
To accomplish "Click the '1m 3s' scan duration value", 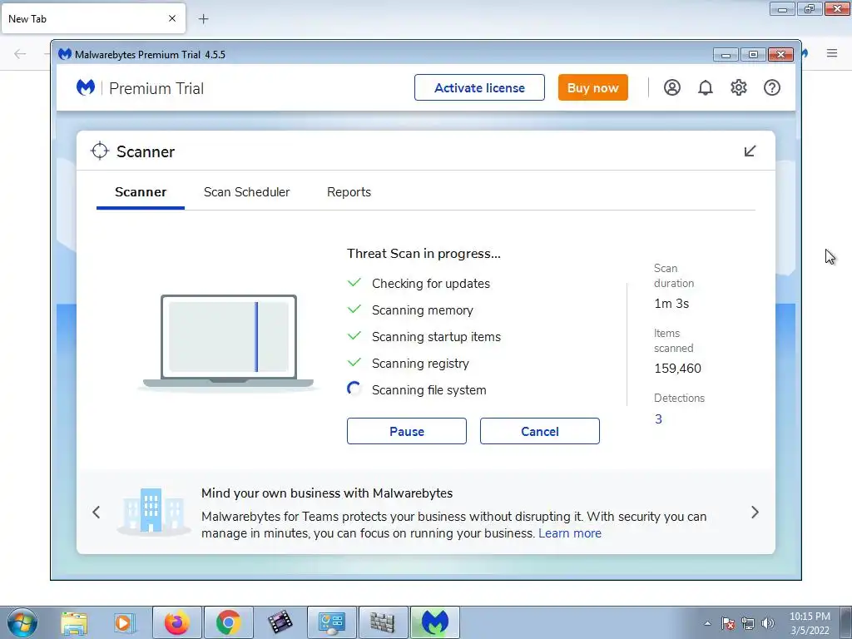I will coord(671,304).
